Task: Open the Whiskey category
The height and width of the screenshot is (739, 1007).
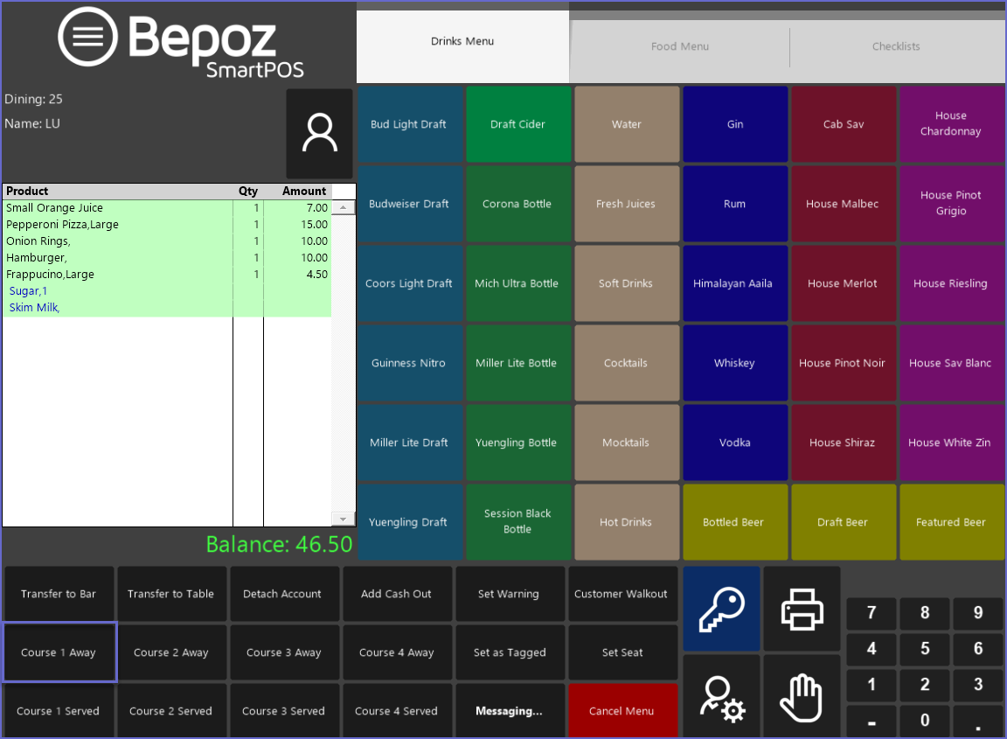Action: (x=734, y=363)
